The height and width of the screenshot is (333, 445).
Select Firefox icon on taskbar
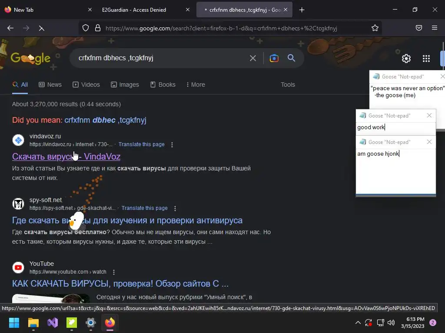click(x=110, y=323)
